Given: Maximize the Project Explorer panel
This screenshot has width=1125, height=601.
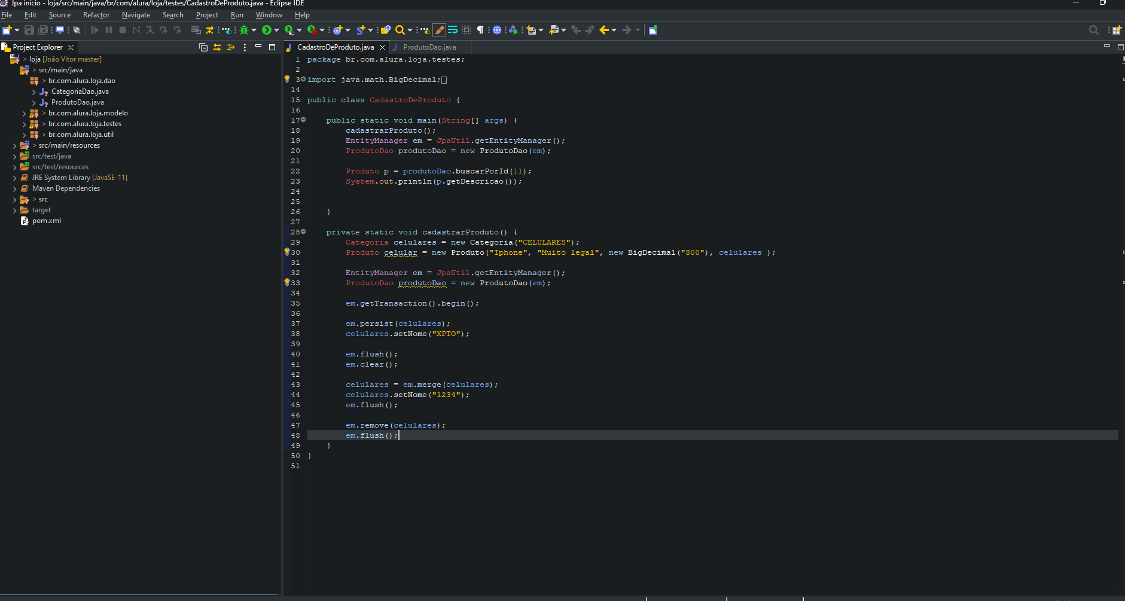Looking at the screenshot, I should click(x=272, y=47).
